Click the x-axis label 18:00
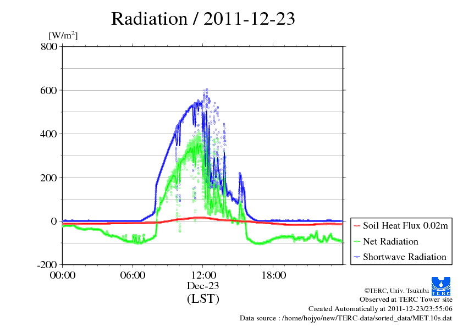Screen dimensions: 463x327 point(274,275)
